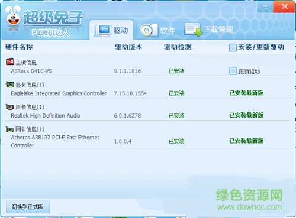The height and width of the screenshot is (218, 296).
Task: Click 已安装最新版 for Atheros AR8132
Action: tap(246, 141)
